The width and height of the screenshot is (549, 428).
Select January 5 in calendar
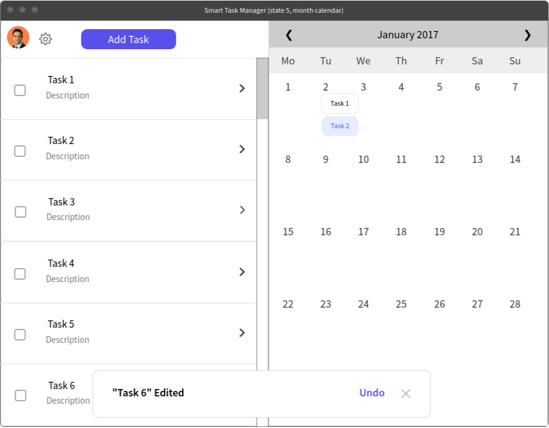pyautogui.click(x=439, y=87)
